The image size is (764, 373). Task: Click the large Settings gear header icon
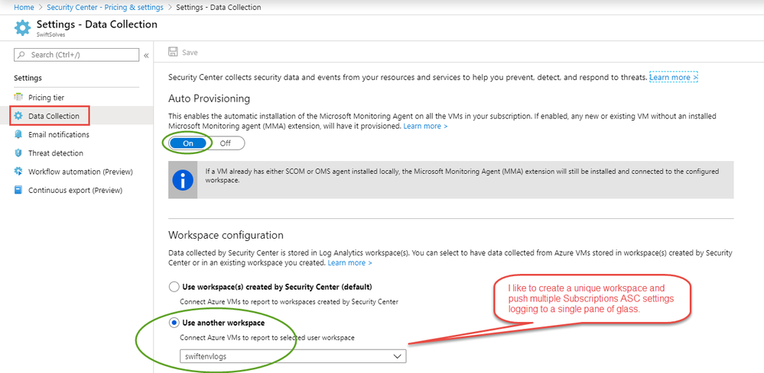click(x=22, y=28)
